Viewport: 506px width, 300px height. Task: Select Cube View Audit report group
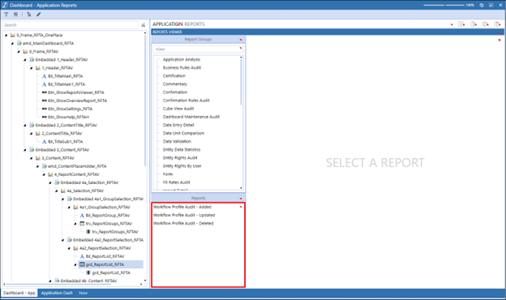[x=178, y=109]
